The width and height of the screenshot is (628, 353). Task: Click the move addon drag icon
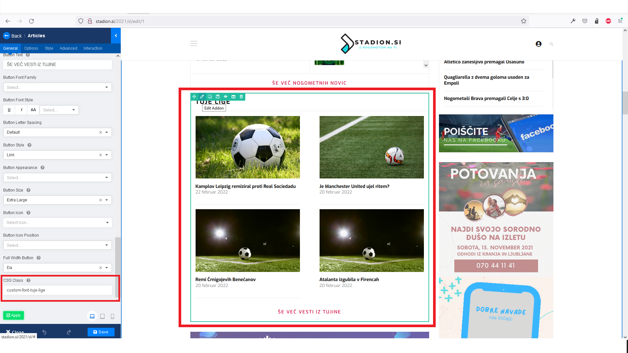[x=194, y=97]
